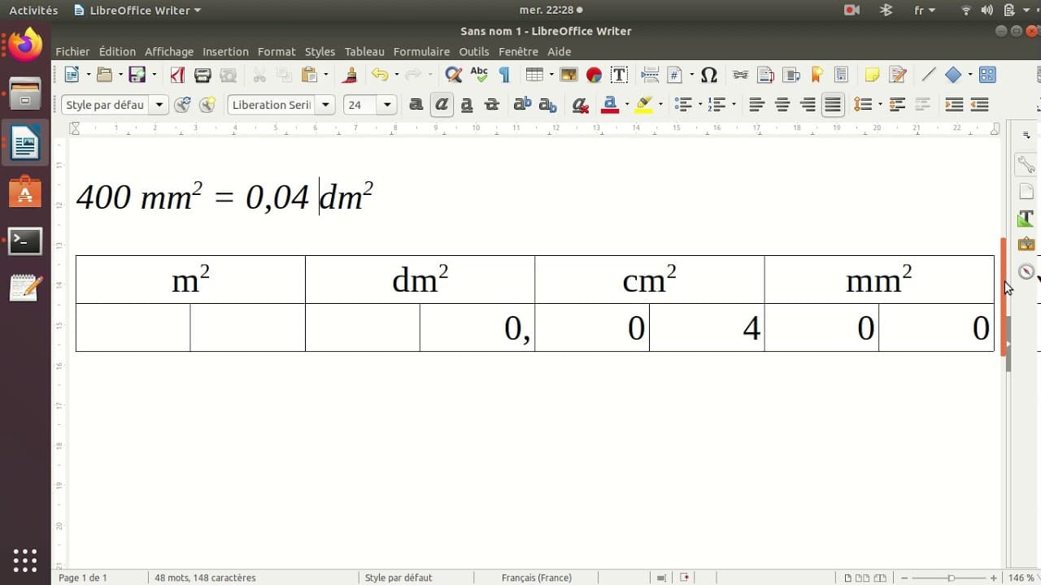Toggle superscript formatting
1041x585 pixels.
(x=522, y=105)
